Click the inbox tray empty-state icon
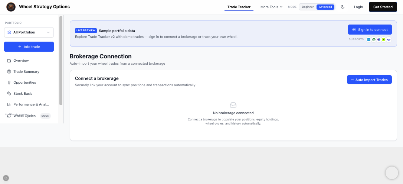403x184 pixels. pyautogui.click(x=233, y=105)
